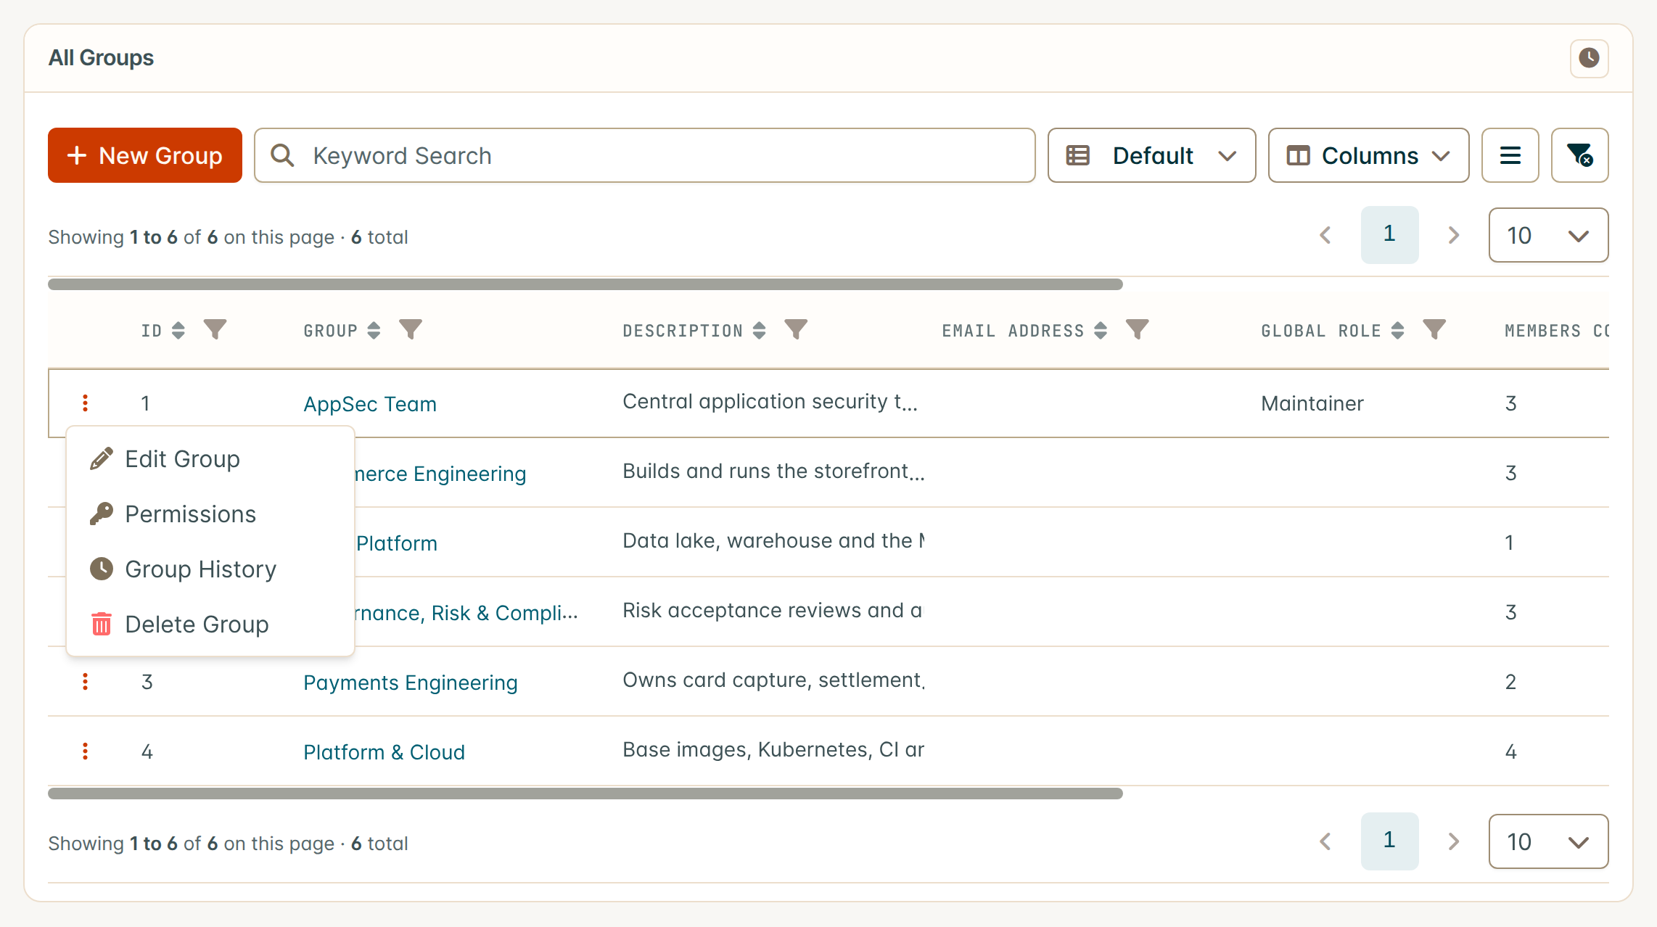
Task: Go to previous page using top pagination arrow
Action: 1325,235
